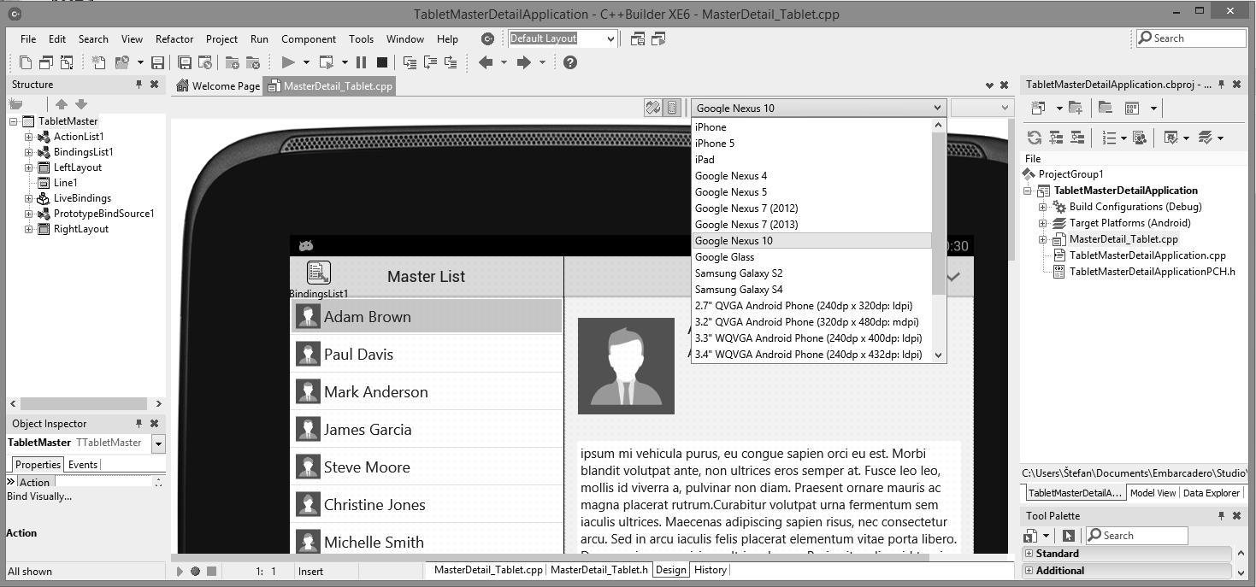
Task: Click the top-right IDE Search box
Action: click(1190, 38)
